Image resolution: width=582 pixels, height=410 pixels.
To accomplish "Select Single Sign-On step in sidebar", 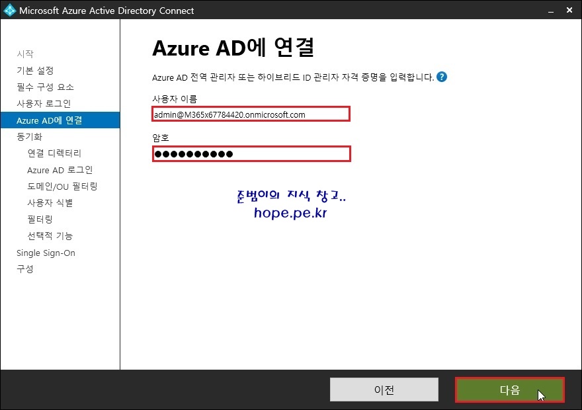I will pyautogui.click(x=46, y=253).
